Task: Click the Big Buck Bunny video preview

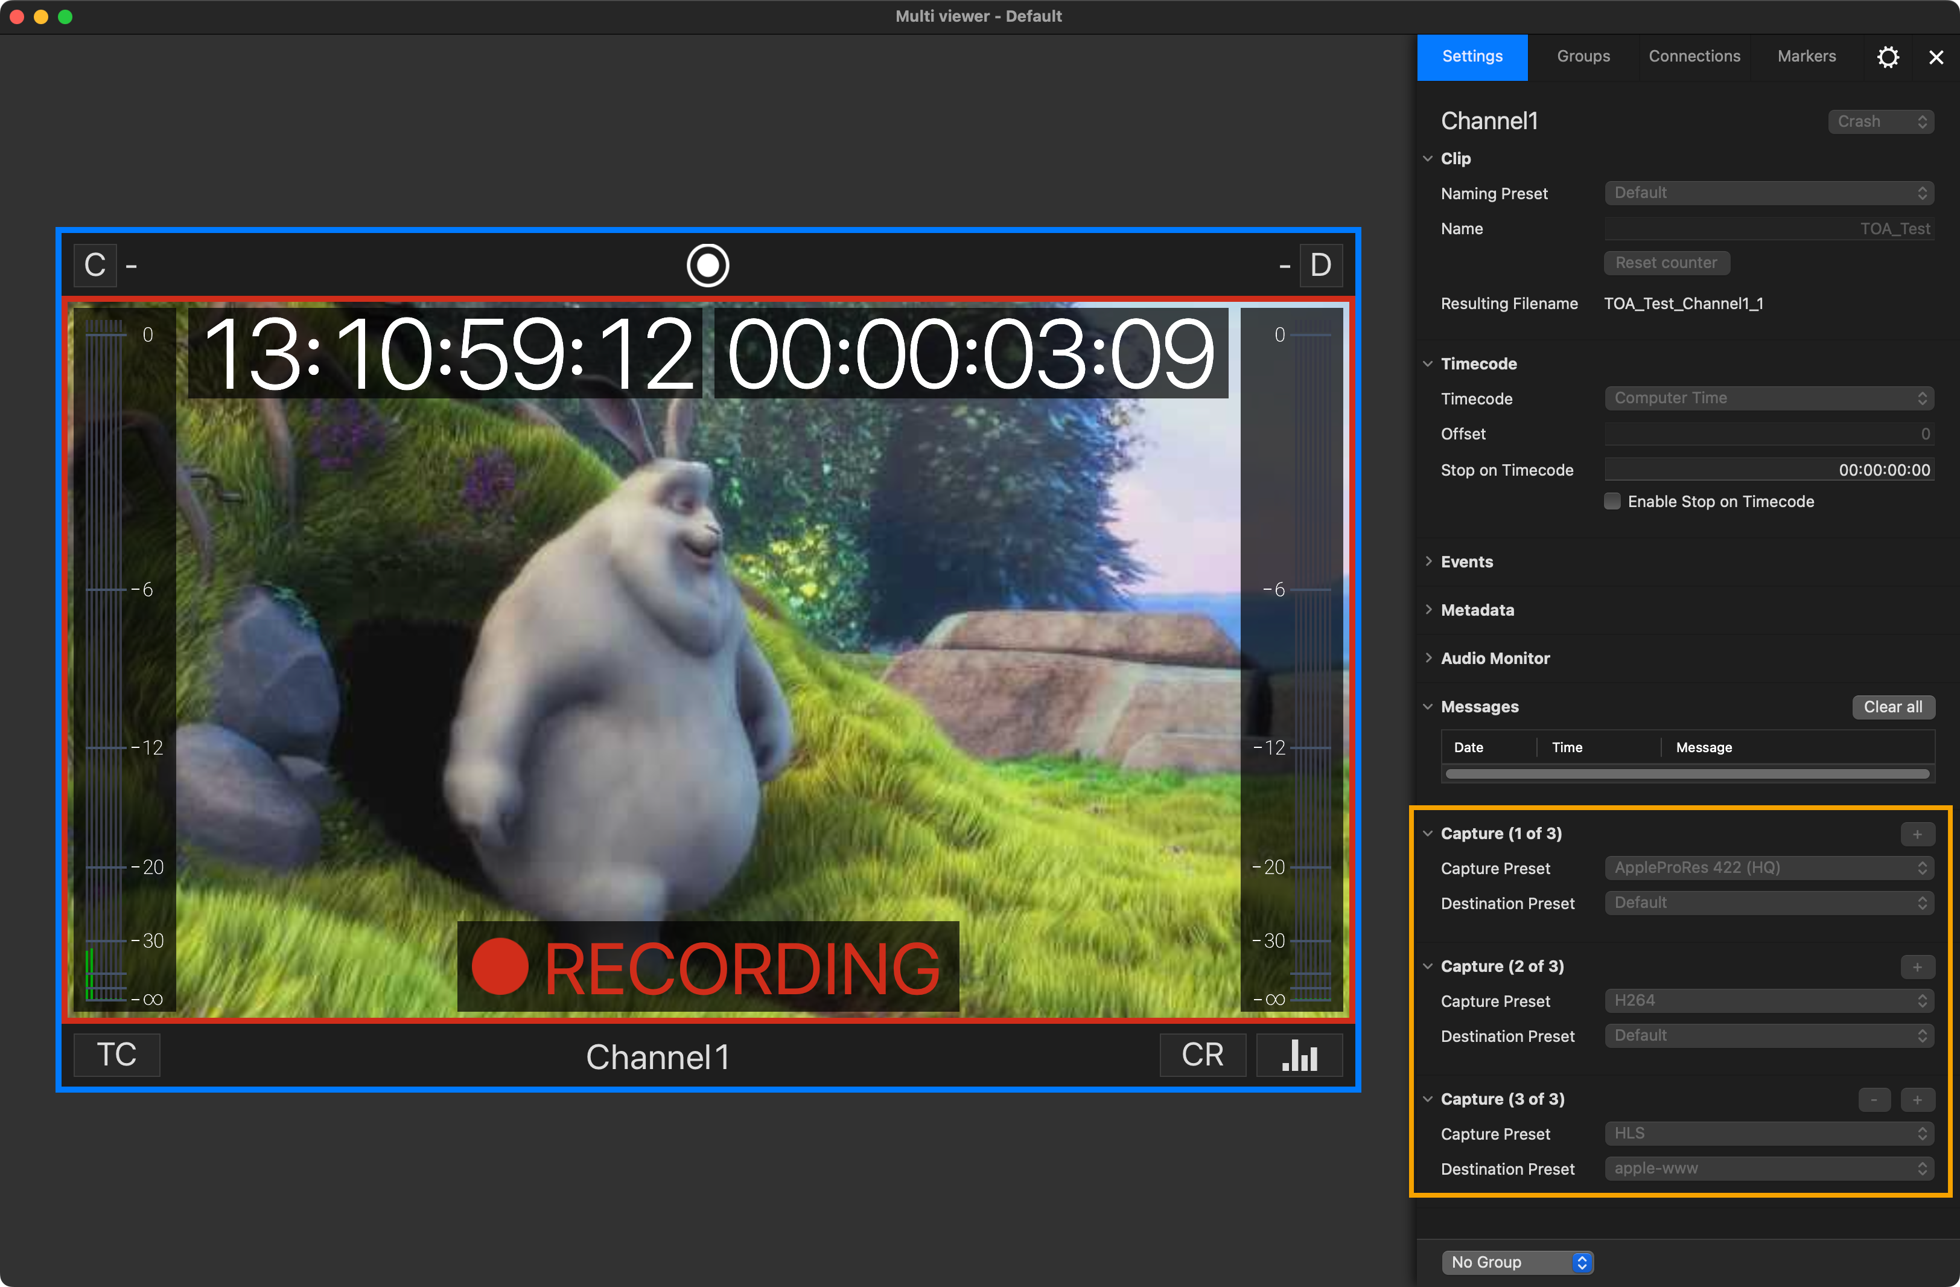Action: (x=708, y=659)
